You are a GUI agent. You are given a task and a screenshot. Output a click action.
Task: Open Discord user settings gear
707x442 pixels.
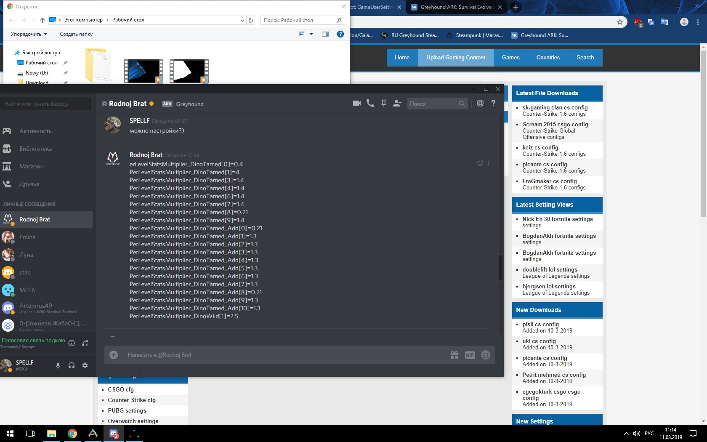[85, 365]
